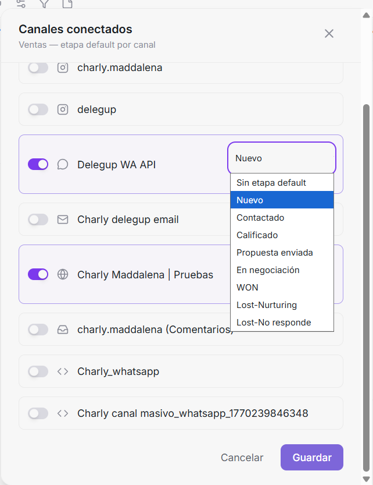Click the Cancelar button
This screenshot has width=373, height=485.
[242, 457]
